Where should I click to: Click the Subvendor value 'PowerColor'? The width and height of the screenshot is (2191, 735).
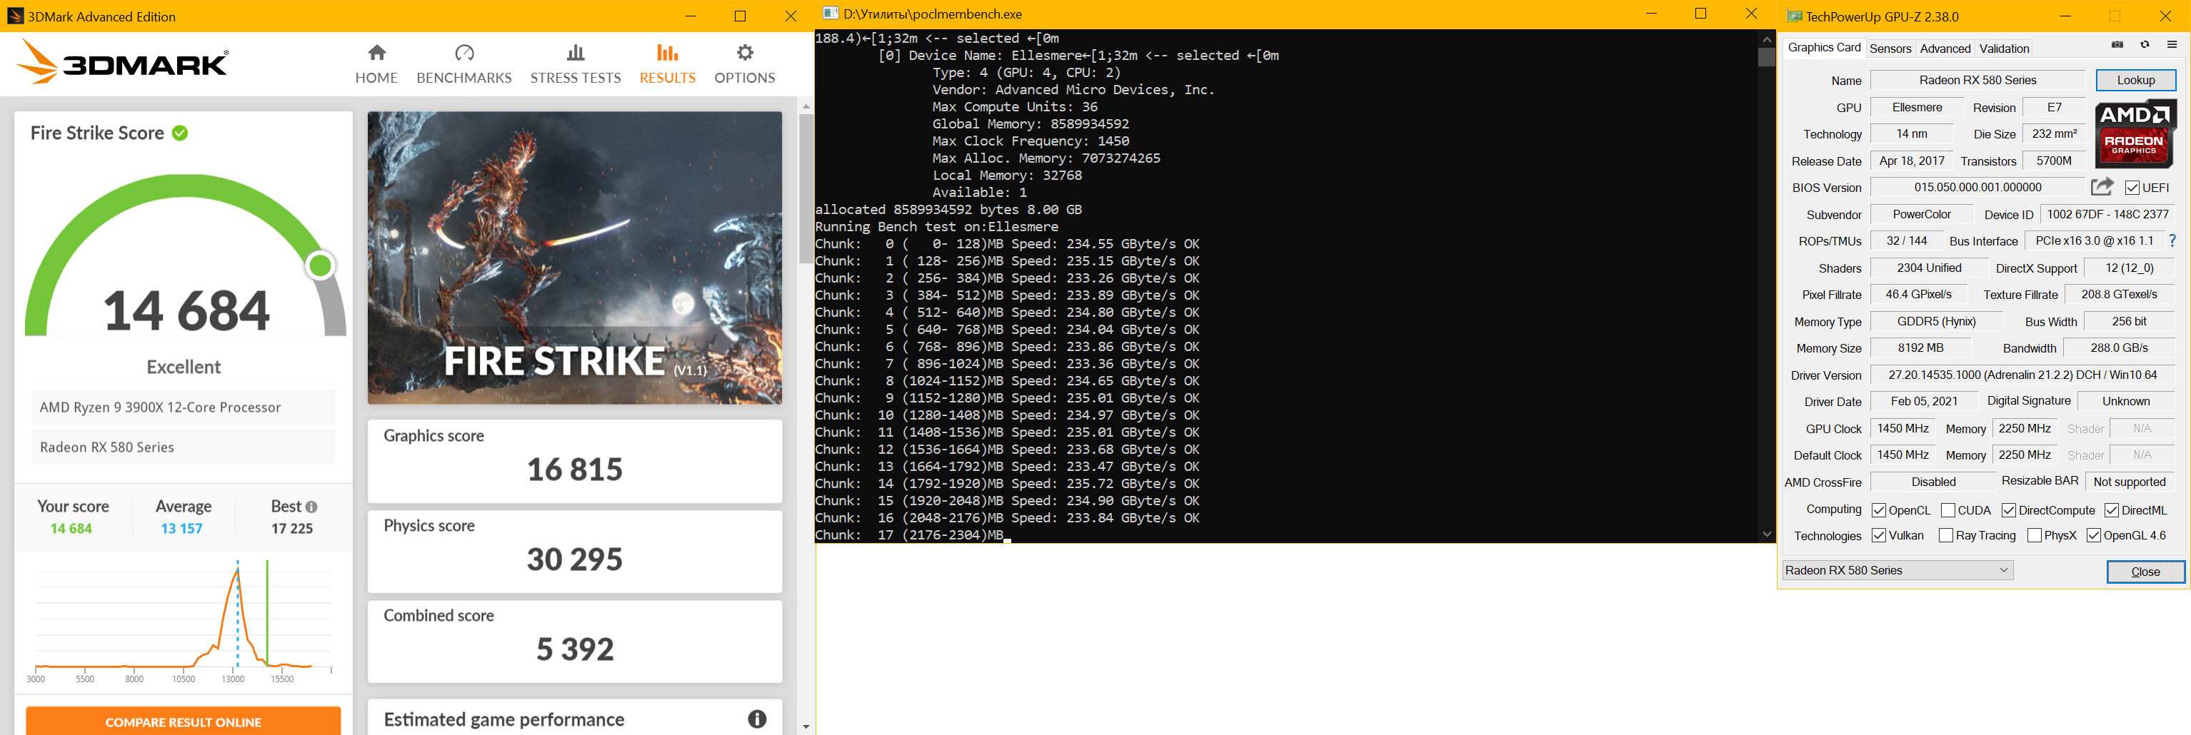click(1921, 214)
